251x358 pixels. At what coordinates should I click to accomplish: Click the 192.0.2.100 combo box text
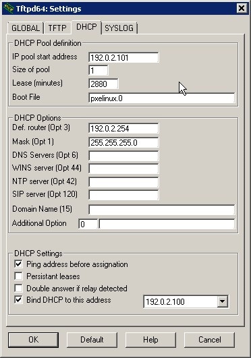click(165, 302)
